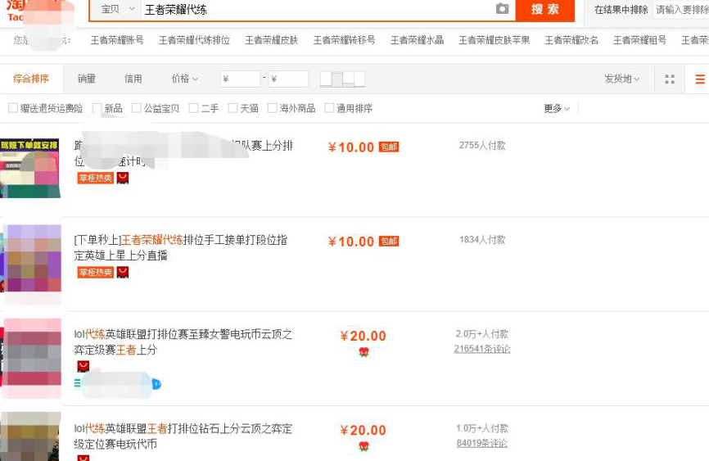Open related search 王者荣耀改名
This screenshot has width=709, height=461.
[x=571, y=40]
